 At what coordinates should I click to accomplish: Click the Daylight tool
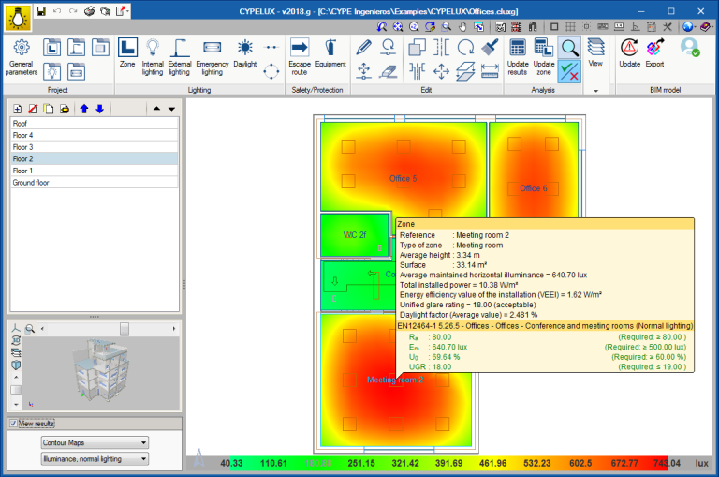(x=244, y=54)
